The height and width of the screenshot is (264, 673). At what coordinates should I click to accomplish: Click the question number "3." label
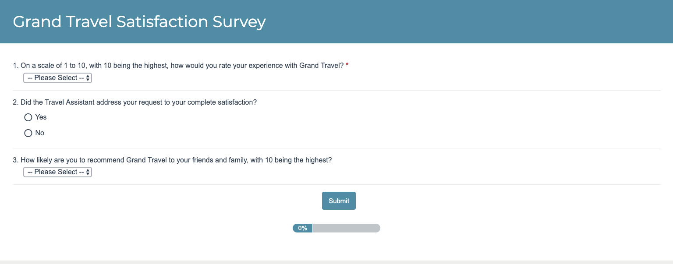tap(16, 160)
